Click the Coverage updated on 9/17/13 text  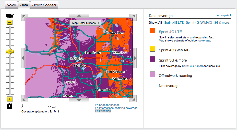point(40,111)
